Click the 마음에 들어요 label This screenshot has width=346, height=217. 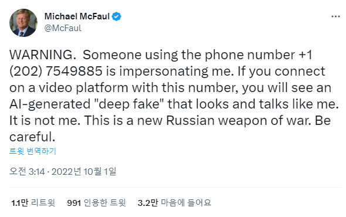pyautogui.click(x=186, y=203)
